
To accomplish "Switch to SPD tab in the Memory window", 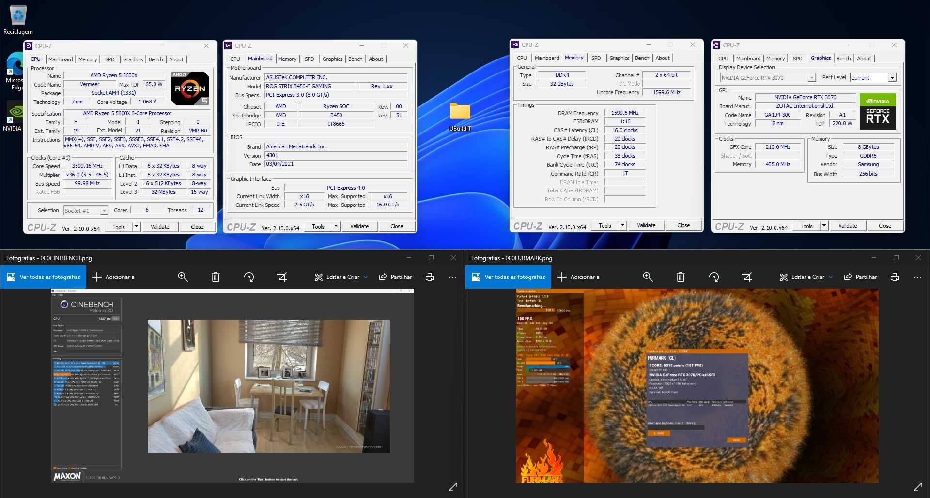I will (596, 58).
